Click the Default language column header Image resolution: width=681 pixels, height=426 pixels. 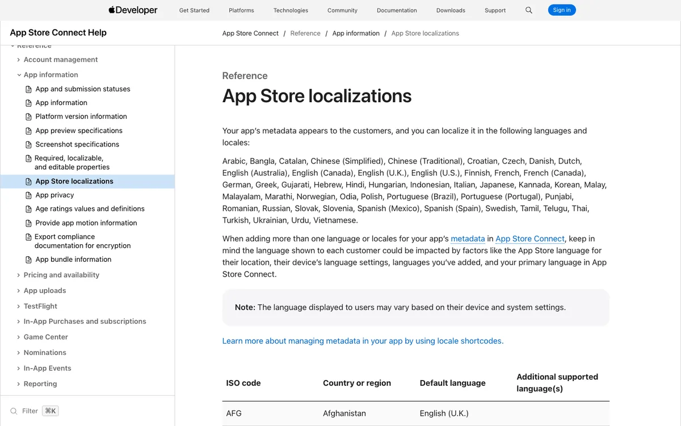(x=453, y=383)
